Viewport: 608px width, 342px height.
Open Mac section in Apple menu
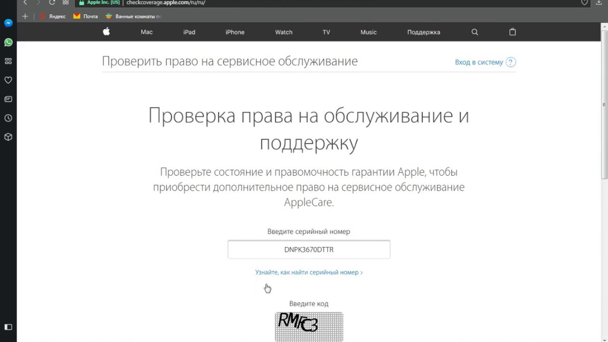(x=147, y=32)
